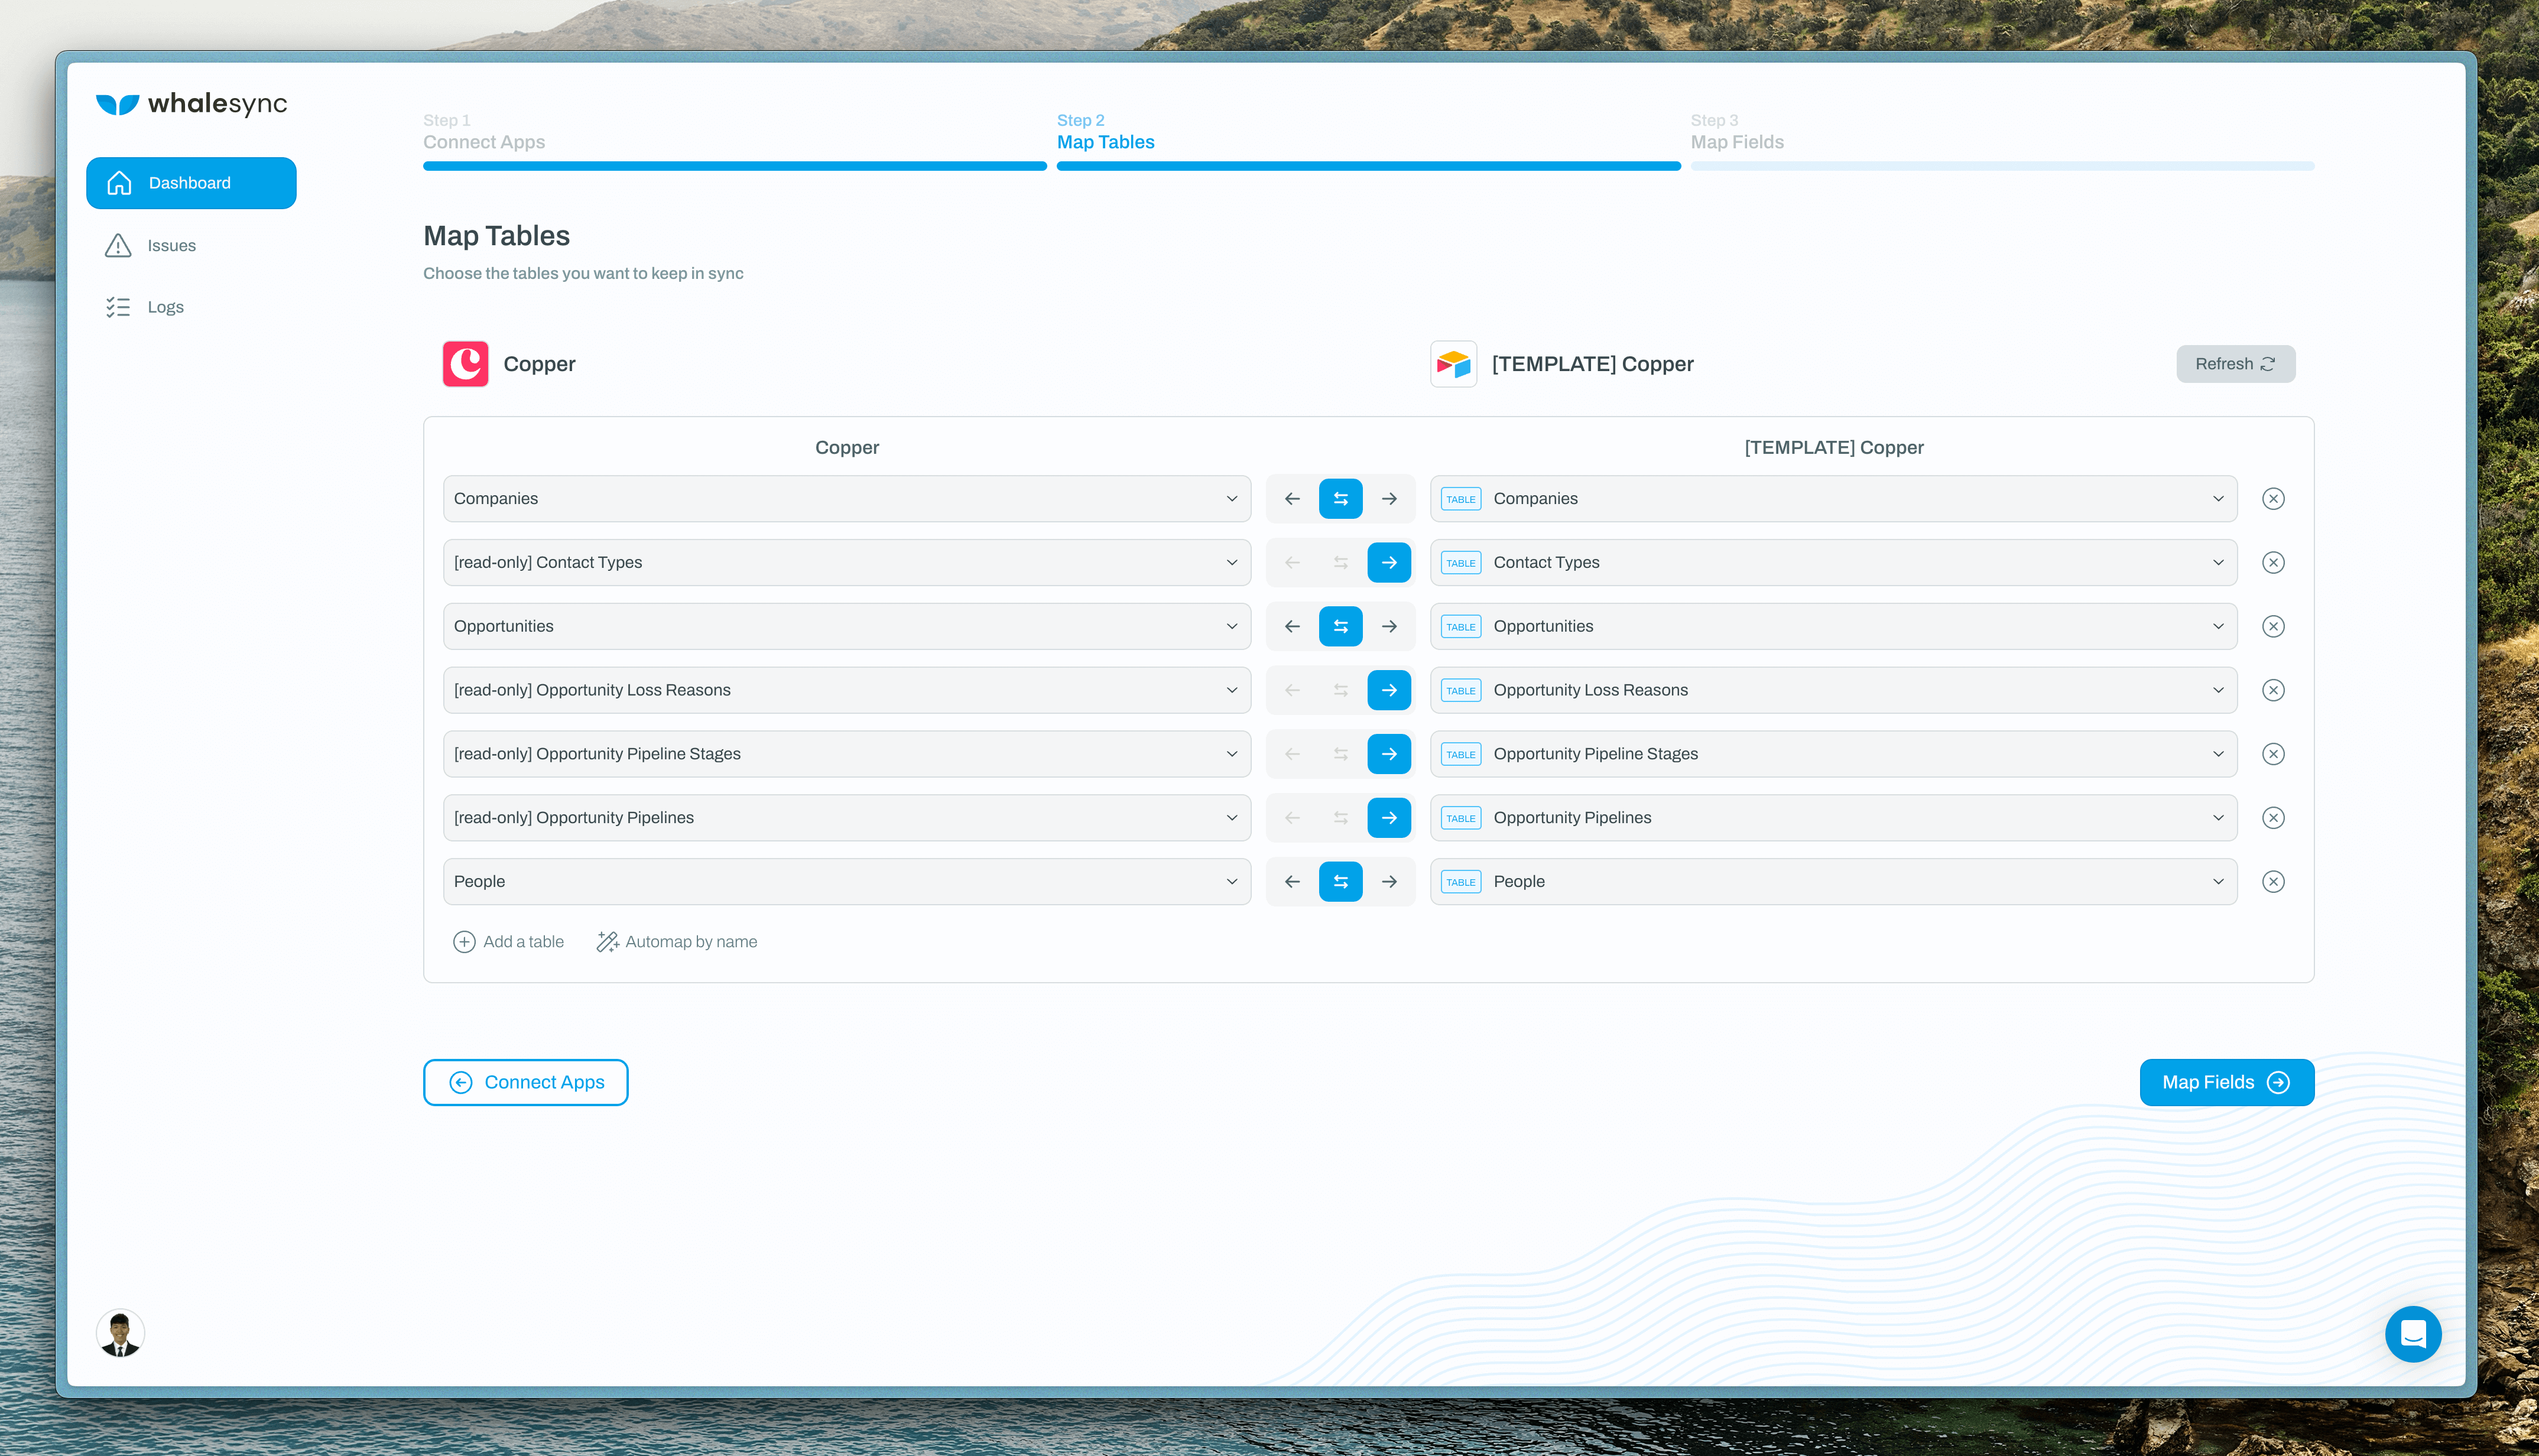Remove the Companies table mapping
Viewport: 2539px width, 1456px height.
pos(2273,498)
